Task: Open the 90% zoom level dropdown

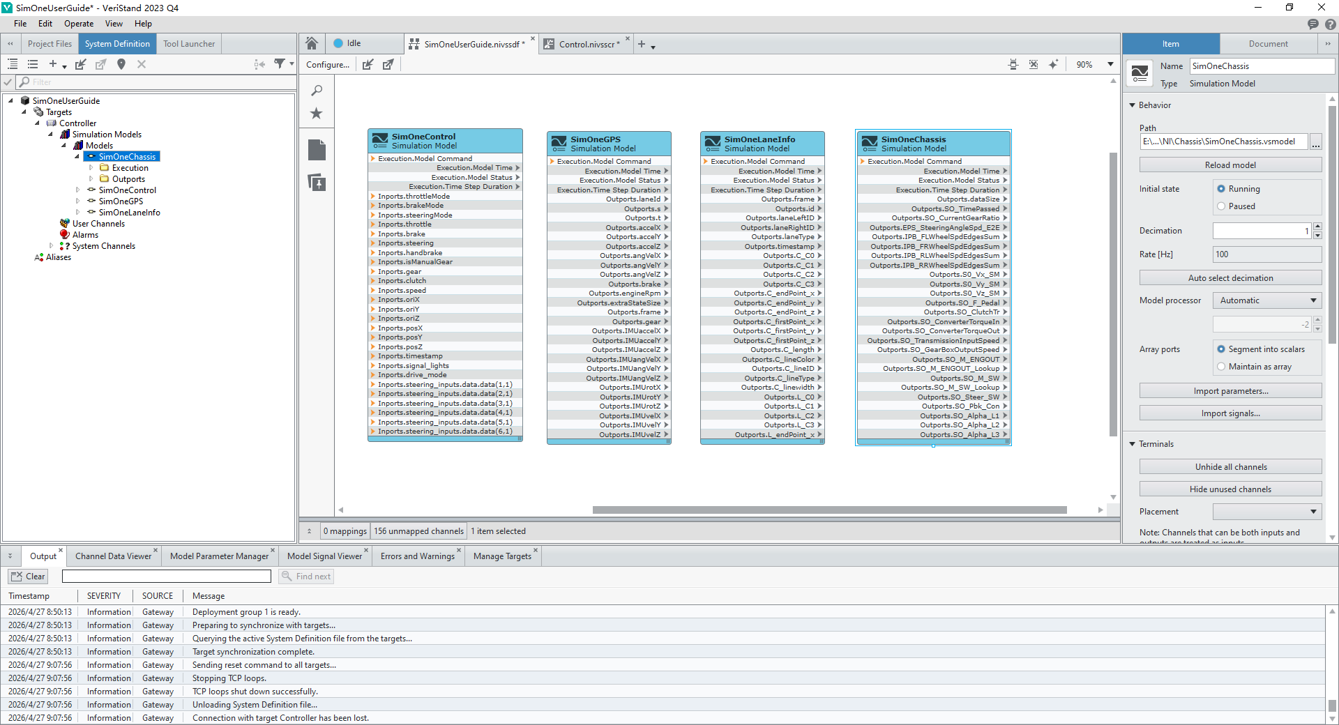Action: tap(1111, 64)
